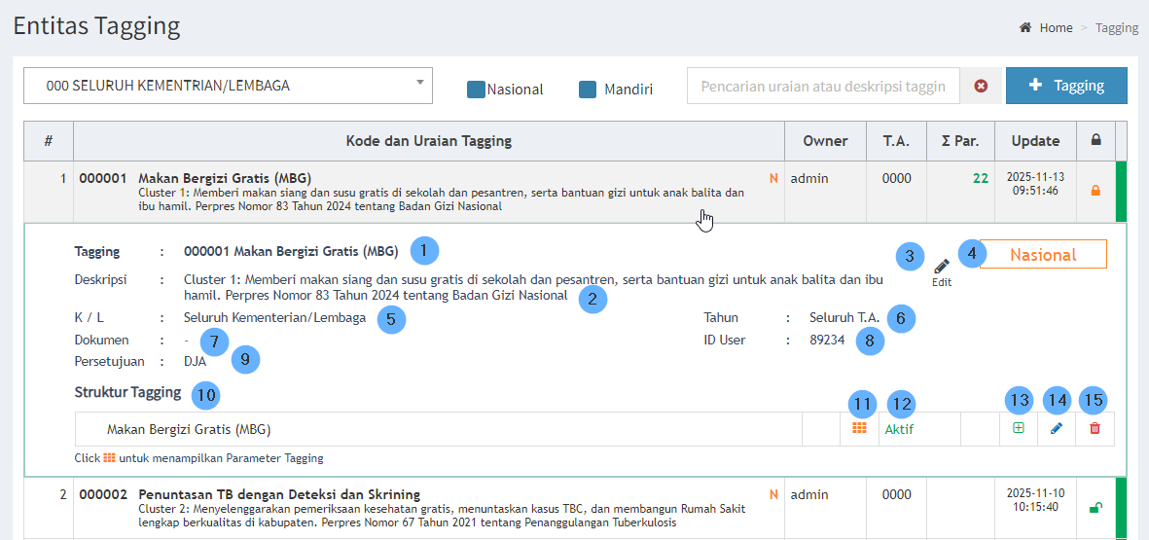Image resolution: width=1149 pixels, height=540 pixels.
Task: Click the Home icon in breadcrumb
Action: click(x=1025, y=27)
